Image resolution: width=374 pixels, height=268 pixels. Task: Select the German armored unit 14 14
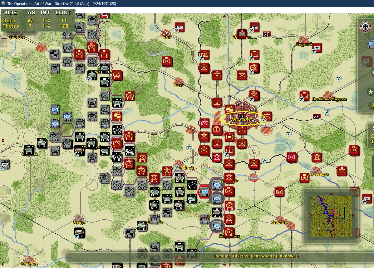105,69
